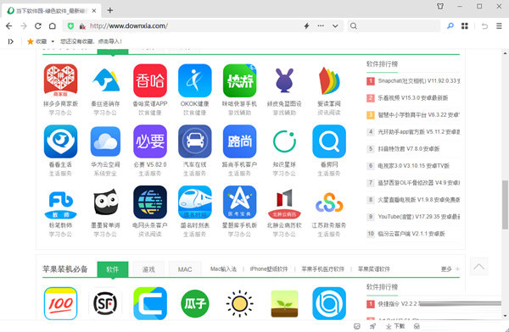Open the purple rabbit app icon
Screen dimensions: 509x332
coord(284,80)
